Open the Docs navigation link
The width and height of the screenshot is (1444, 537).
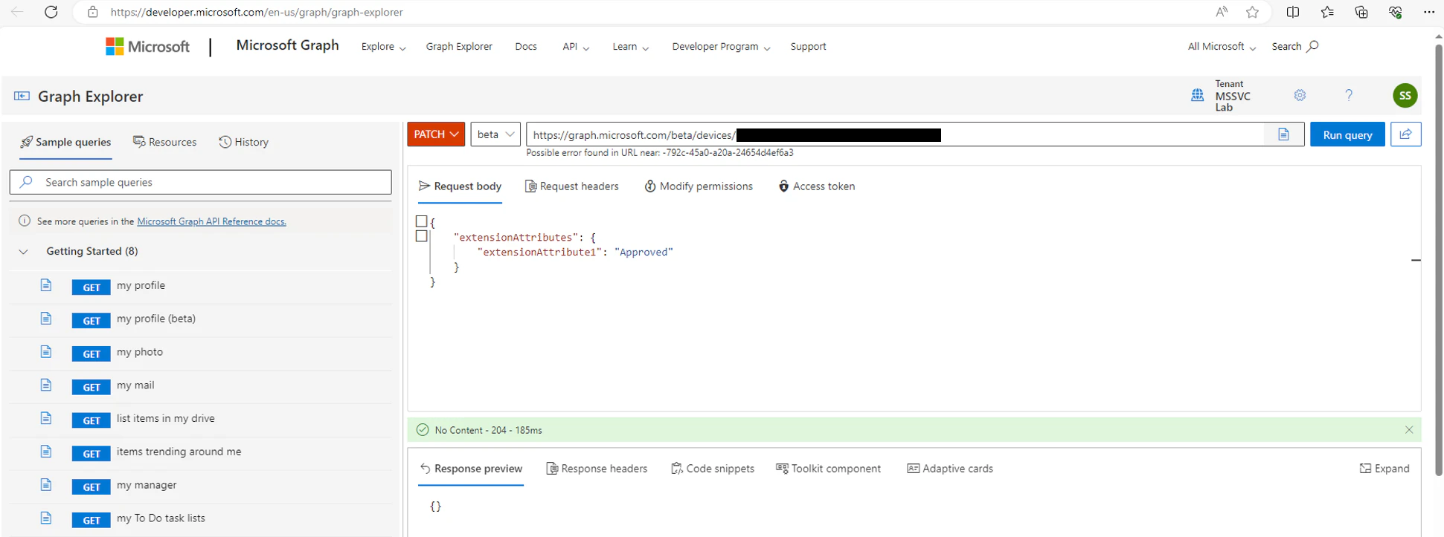526,47
